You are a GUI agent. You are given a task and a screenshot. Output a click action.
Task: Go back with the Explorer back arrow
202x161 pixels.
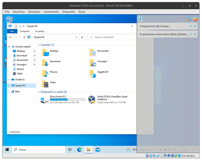(11, 37)
